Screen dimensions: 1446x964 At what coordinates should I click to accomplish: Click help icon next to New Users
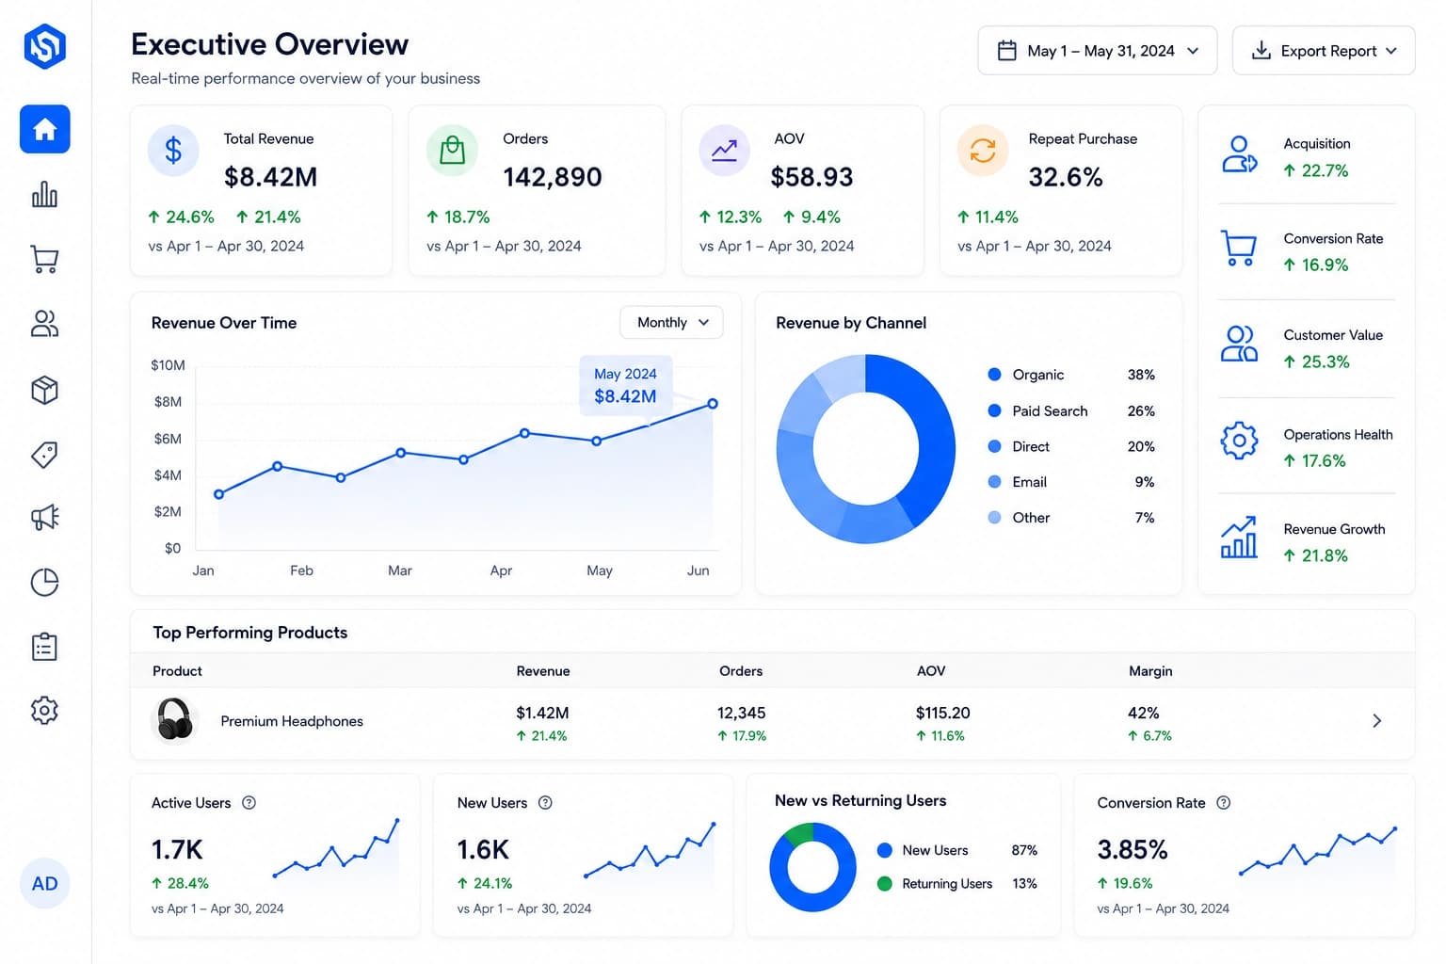pos(545,803)
